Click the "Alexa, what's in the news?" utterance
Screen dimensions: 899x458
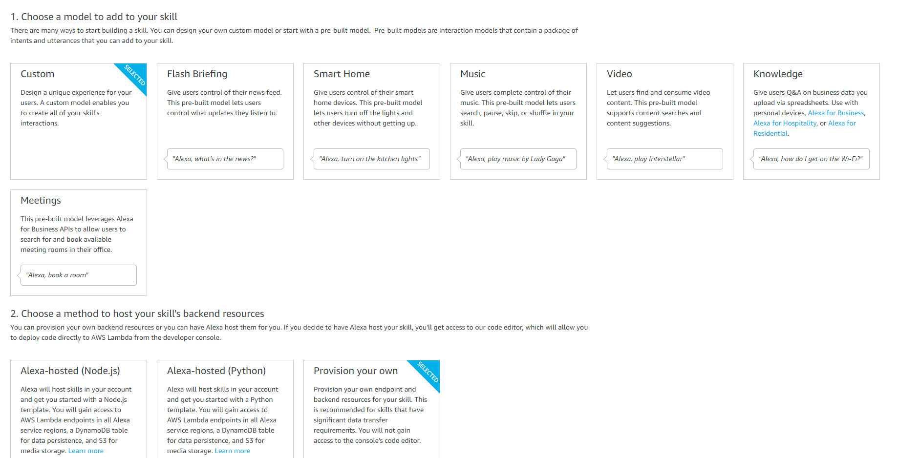225,159
